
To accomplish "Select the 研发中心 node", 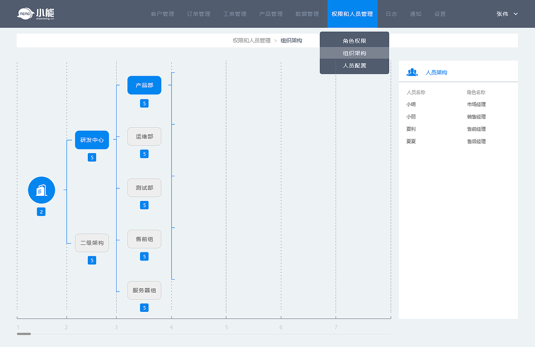I will point(92,140).
